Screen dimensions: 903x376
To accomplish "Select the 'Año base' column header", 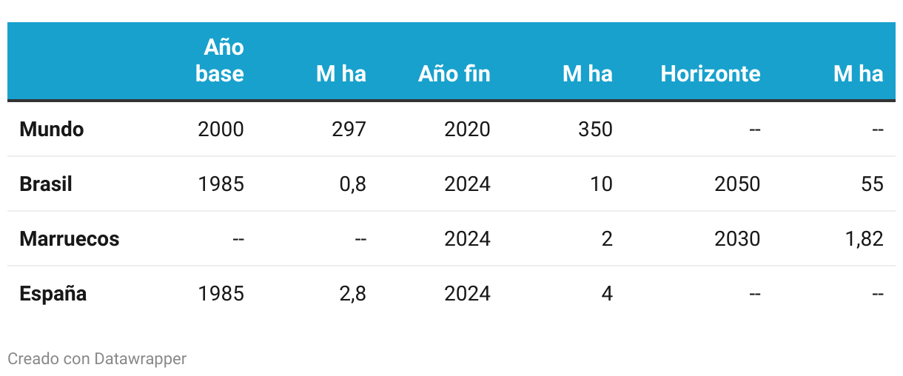I will pos(220,61).
